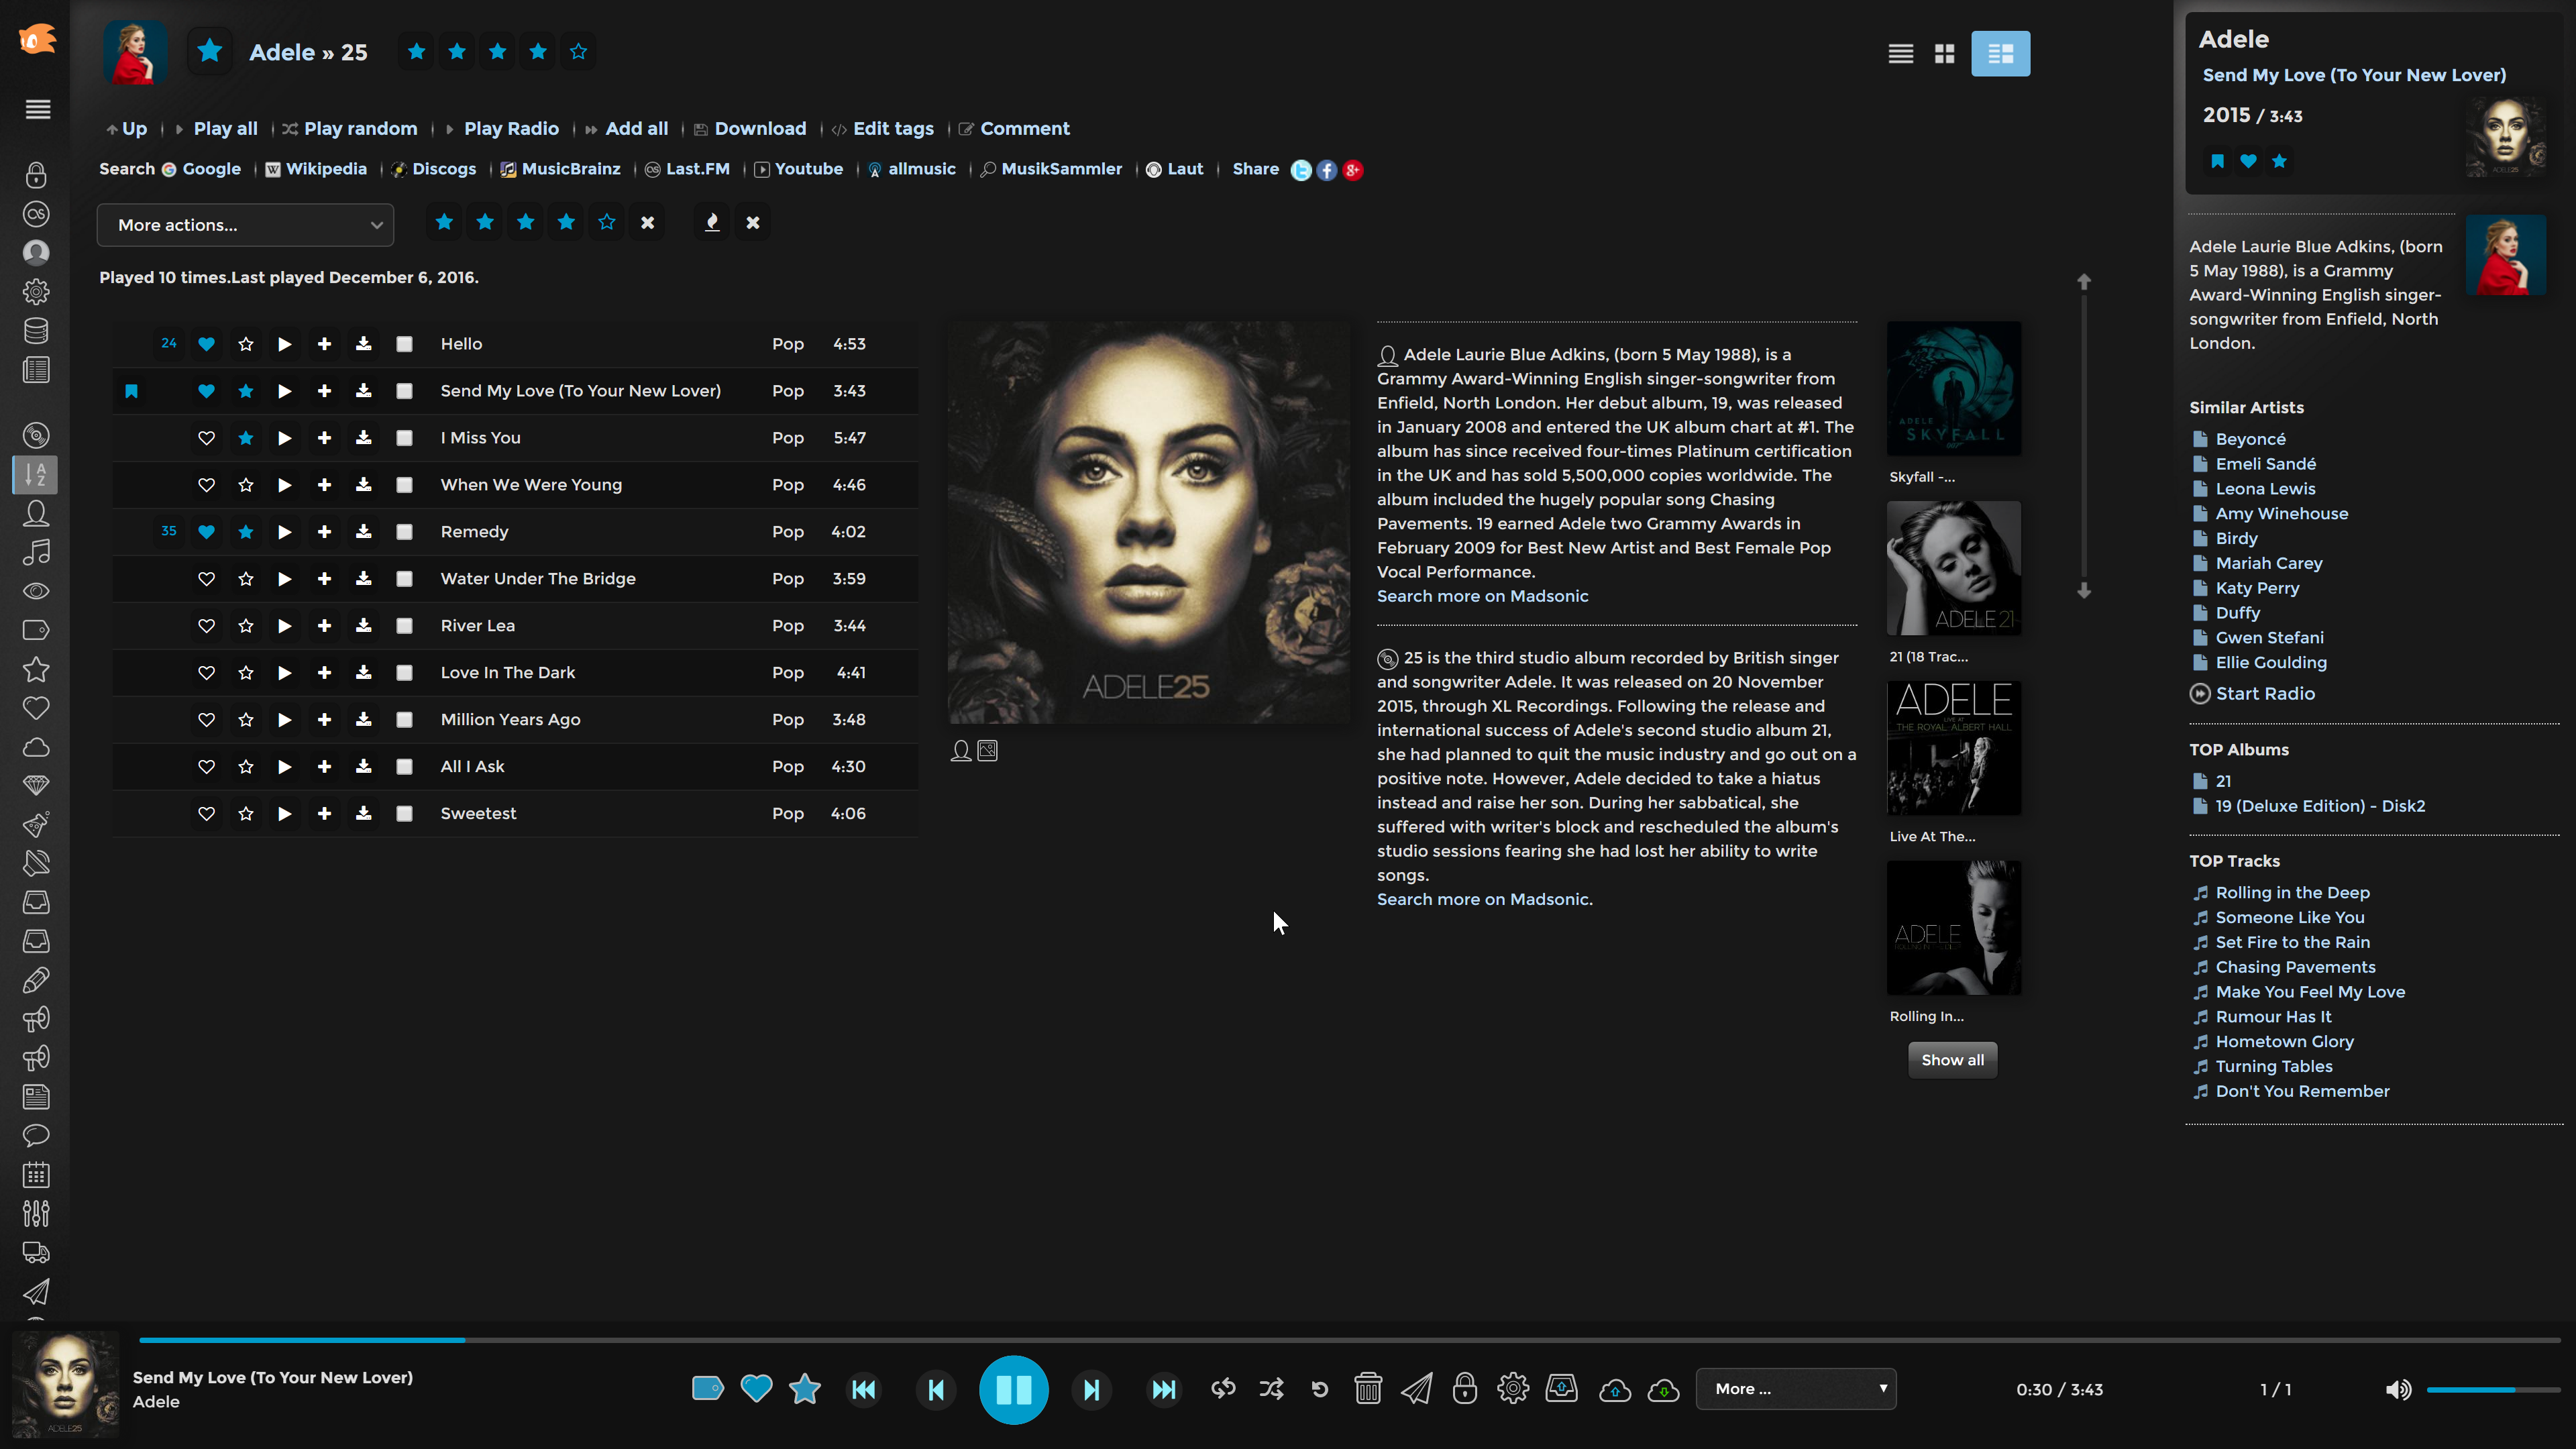Click Play random in the action menu

pos(360,129)
